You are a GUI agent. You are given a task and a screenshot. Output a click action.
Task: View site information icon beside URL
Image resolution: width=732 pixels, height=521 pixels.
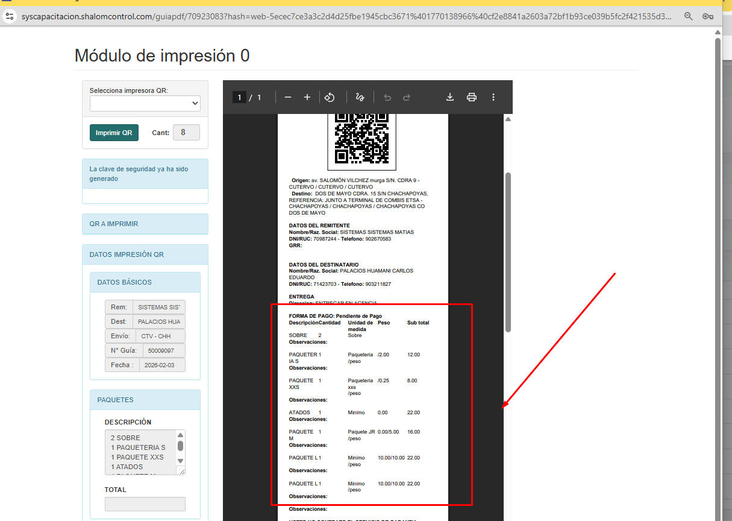(10, 16)
